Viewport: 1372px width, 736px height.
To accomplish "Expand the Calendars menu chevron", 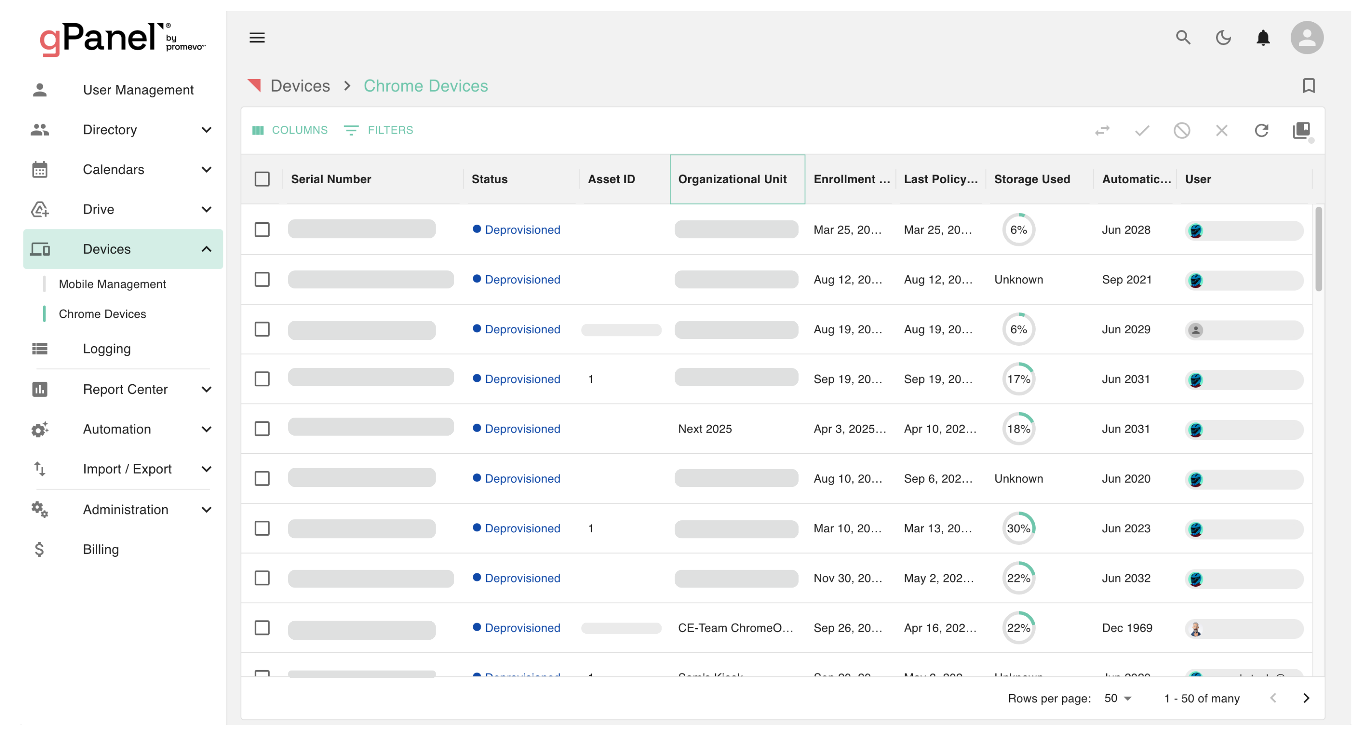I will point(207,170).
